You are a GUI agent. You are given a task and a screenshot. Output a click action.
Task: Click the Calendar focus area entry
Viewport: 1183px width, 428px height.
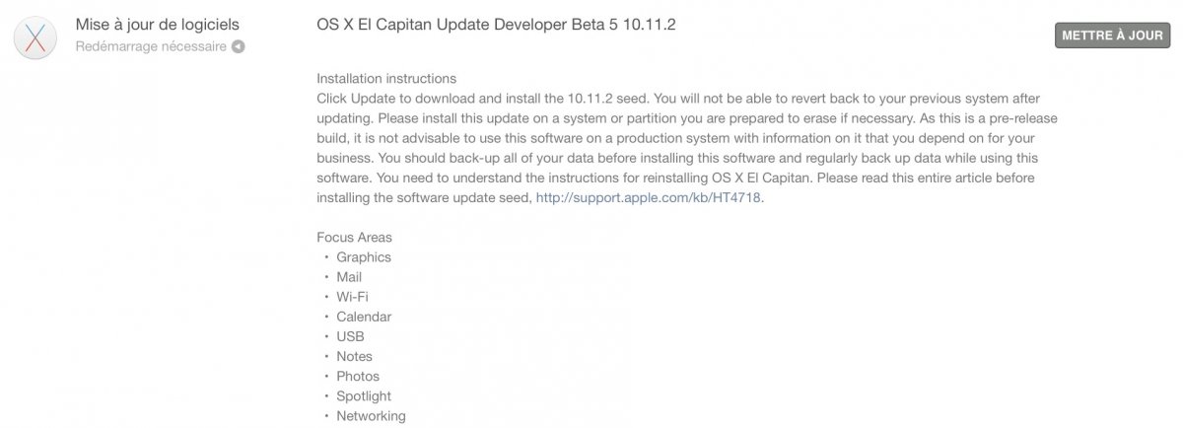pos(364,317)
